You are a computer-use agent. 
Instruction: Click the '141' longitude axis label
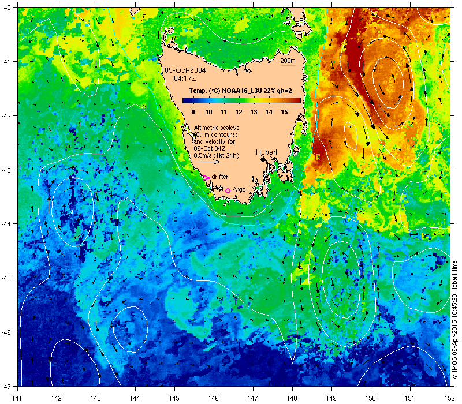coord(17,398)
